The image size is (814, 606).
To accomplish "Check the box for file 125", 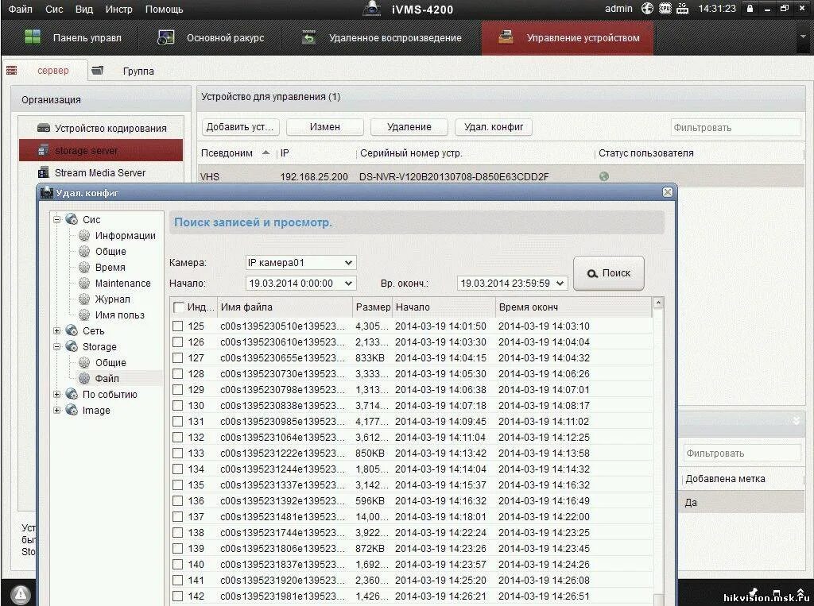I will pos(177,326).
